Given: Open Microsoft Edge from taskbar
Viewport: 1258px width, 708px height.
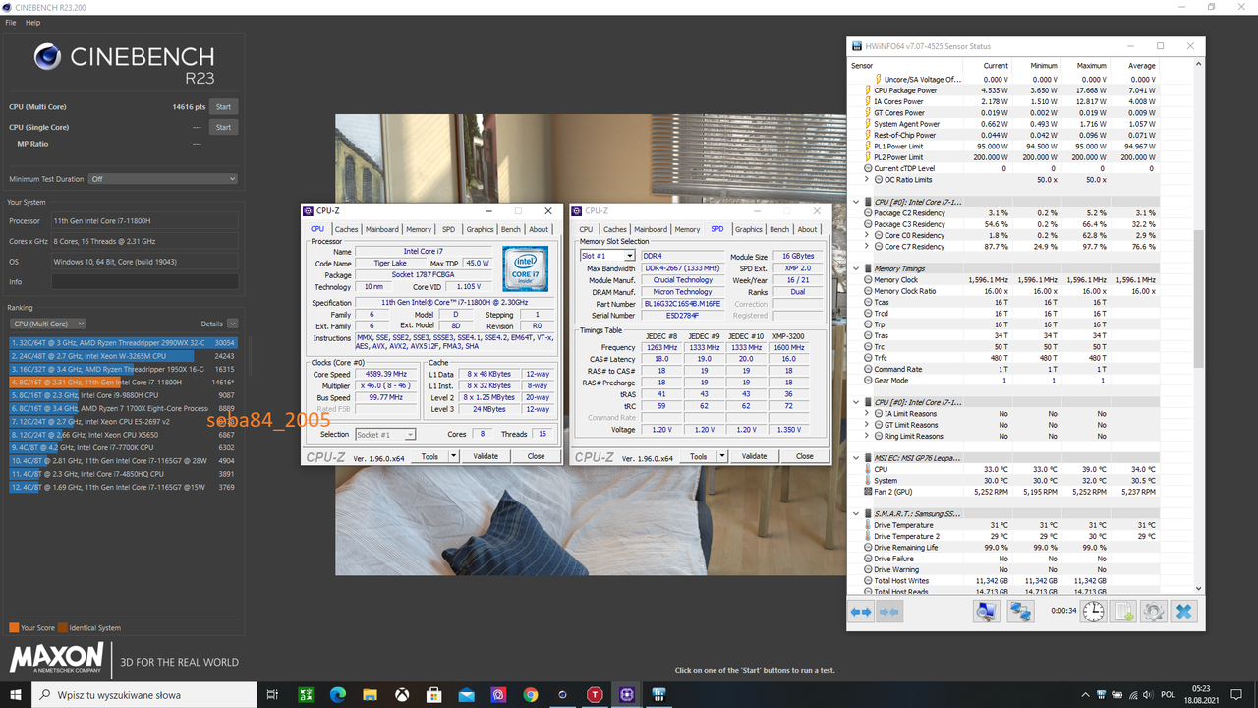Looking at the screenshot, I should click(338, 694).
